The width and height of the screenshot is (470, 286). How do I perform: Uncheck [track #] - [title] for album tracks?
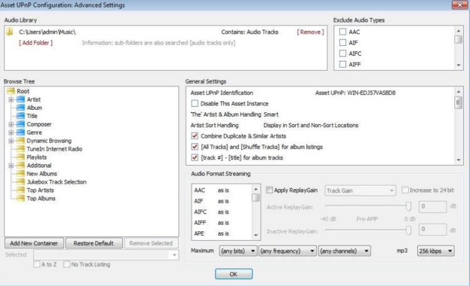(194, 157)
